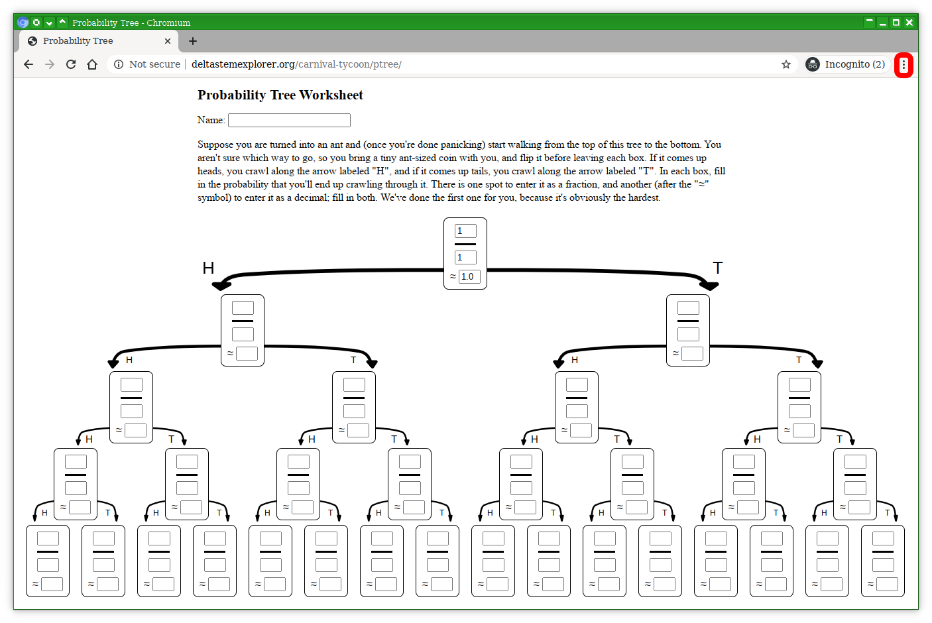The width and height of the screenshot is (932, 623).
Task: Click denominator field of first-level H box
Action: click(x=243, y=334)
